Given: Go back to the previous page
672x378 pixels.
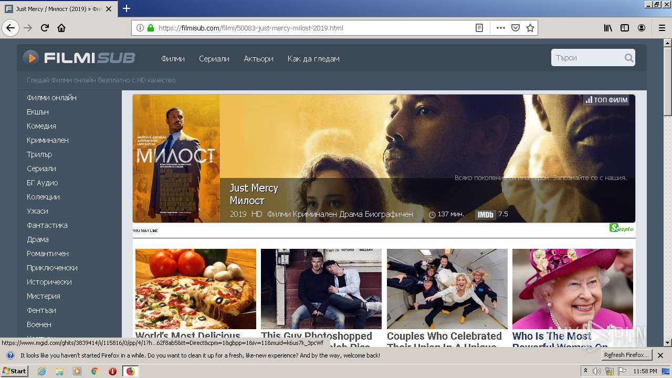Looking at the screenshot, I should 10,28.
